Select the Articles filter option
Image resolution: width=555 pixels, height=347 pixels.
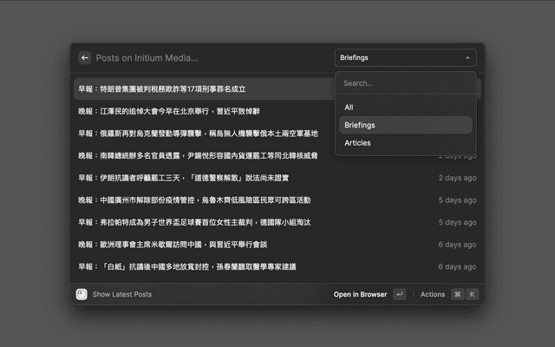coord(357,142)
